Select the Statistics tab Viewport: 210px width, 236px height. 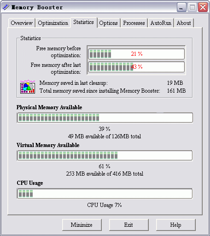coord(84,22)
